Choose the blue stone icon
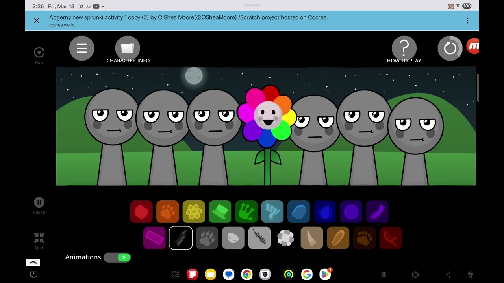The height and width of the screenshot is (283, 504). pyautogui.click(x=298, y=211)
